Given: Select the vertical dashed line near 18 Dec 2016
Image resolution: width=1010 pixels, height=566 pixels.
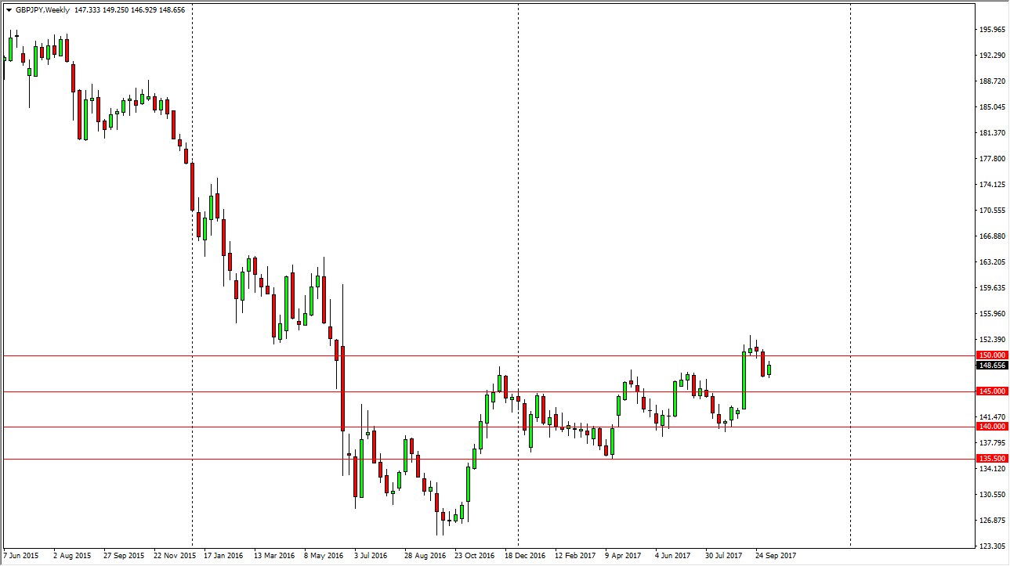Looking at the screenshot, I should click(x=517, y=274).
